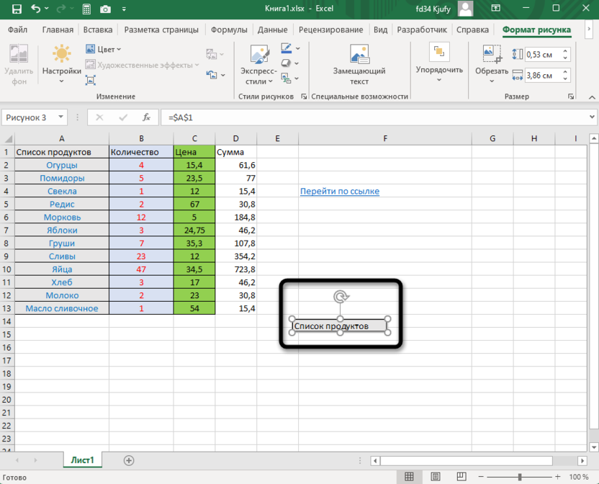
Task: Add a new sheet with plus icon
Action: click(x=129, y=460)
